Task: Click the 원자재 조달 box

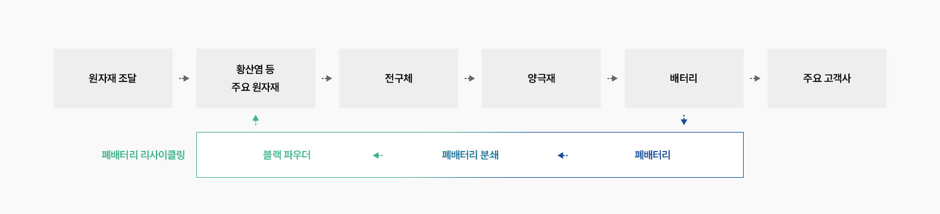Action: pos(113,78)
